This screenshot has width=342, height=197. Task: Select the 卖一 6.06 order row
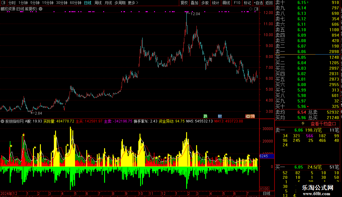[307, 52]
